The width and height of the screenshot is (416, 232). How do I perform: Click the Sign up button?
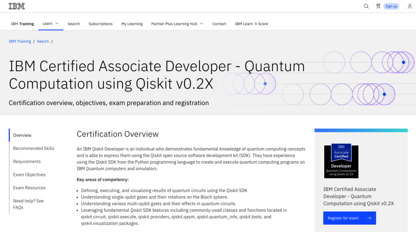(391, 6)
